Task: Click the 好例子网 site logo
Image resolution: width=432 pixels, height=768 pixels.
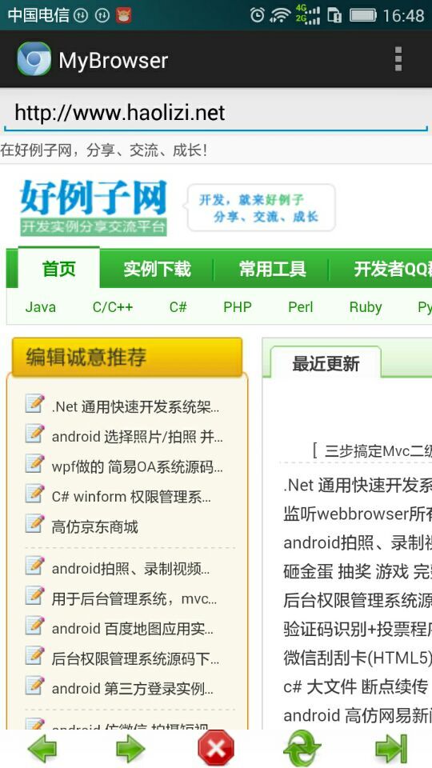Action: pos(94,207)
